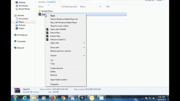
Task: Click Date modified value in details pane
Action: point(60,89)
